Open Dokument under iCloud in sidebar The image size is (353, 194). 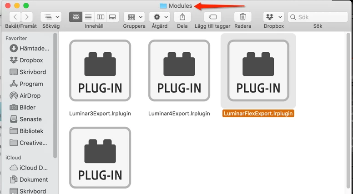click(x=29, y=179)
